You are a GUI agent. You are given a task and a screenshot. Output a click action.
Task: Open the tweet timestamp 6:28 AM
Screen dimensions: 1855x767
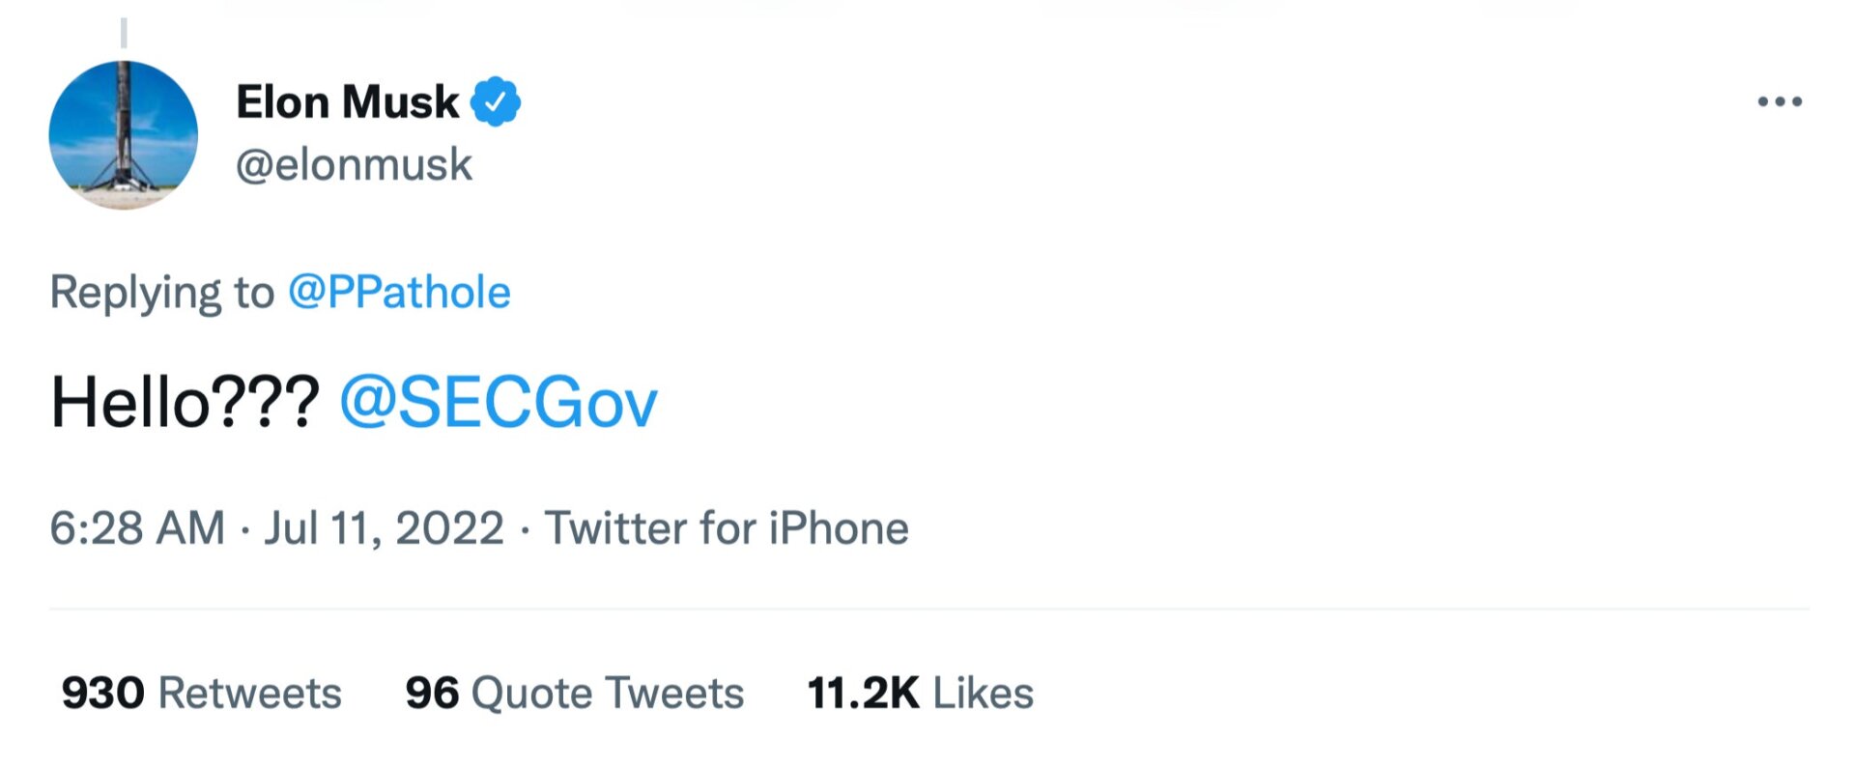pos(137,526)
